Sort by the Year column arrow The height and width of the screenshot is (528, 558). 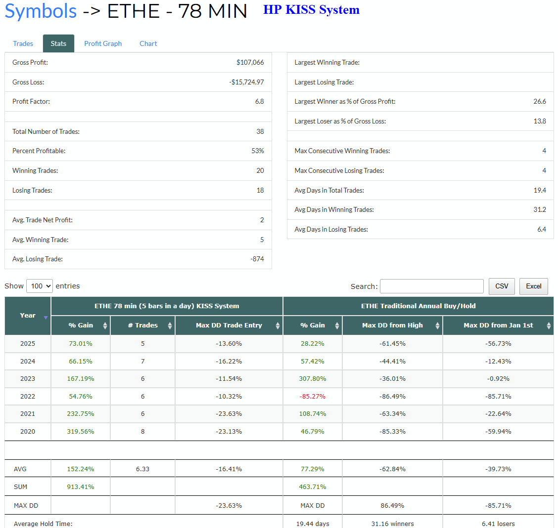46,317
